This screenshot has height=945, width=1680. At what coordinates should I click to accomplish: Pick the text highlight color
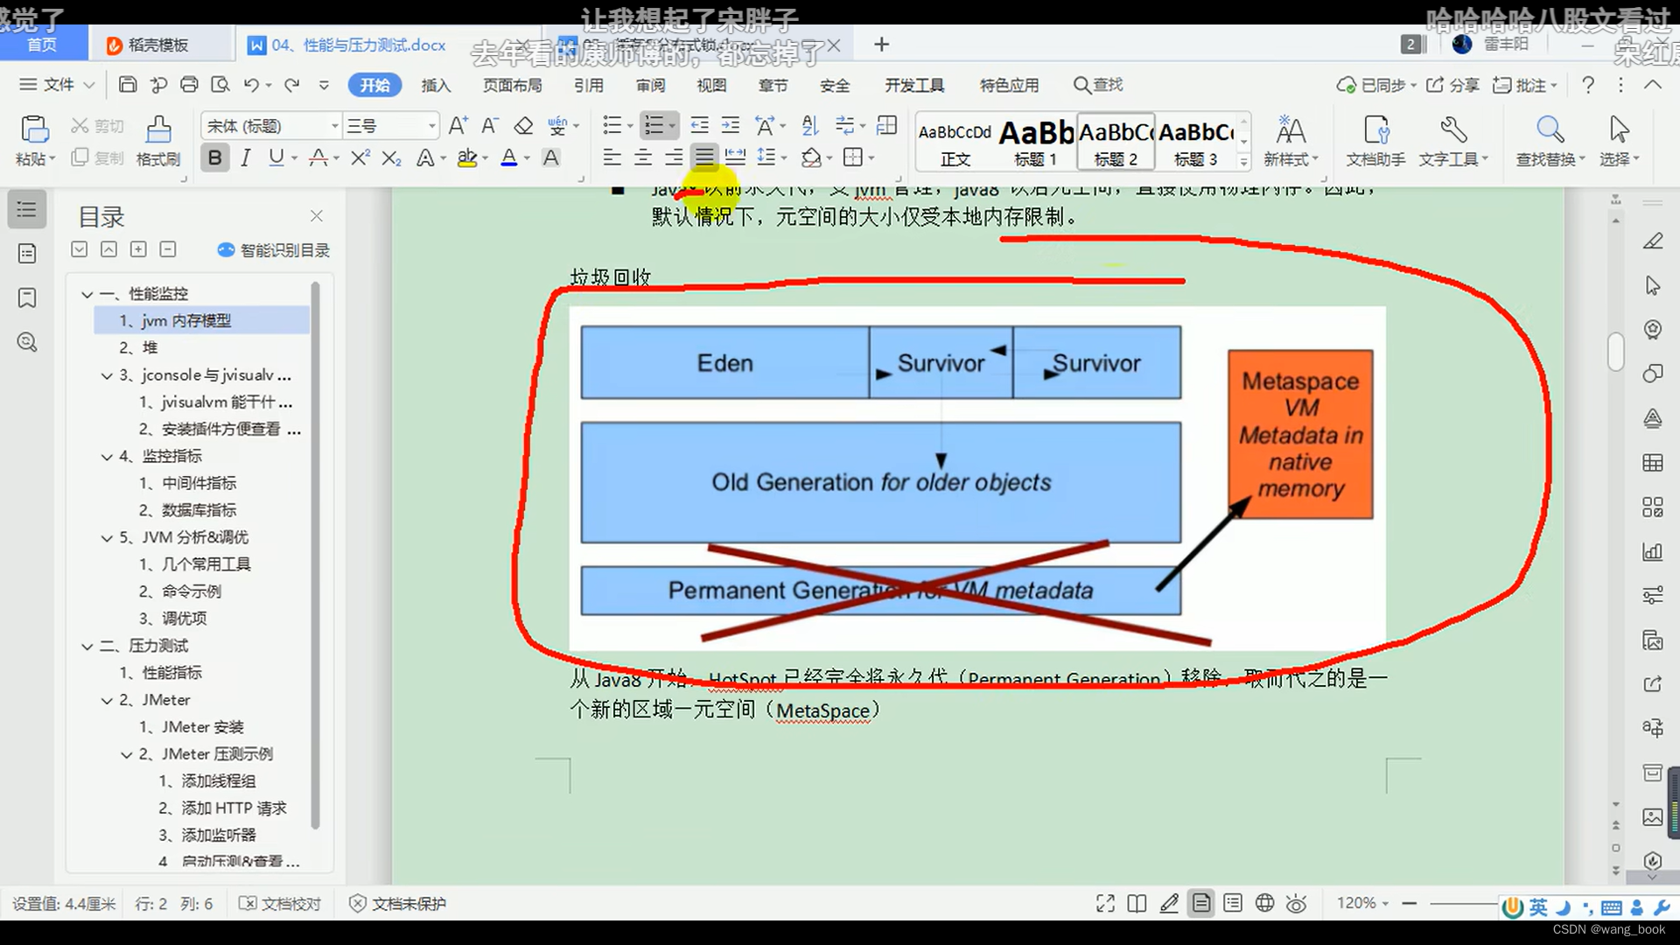pos(466,157)
